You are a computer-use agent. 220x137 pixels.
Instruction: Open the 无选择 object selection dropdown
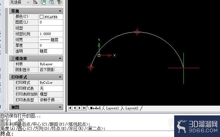click(20, 2)
